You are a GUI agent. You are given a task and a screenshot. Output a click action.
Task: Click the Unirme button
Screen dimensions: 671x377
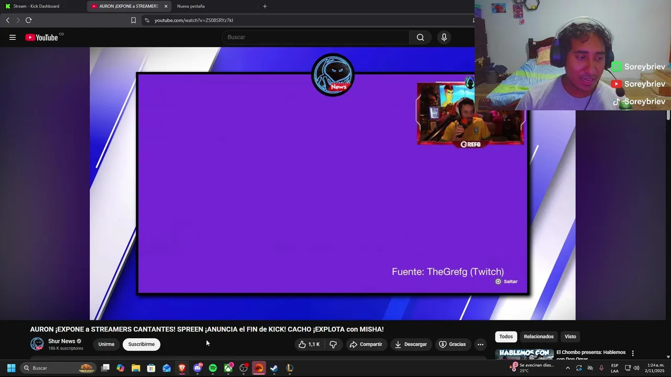coord(106,344)
